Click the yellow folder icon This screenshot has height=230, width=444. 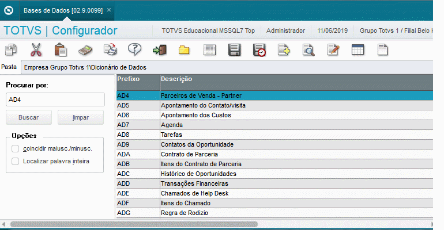pos(184,50)
